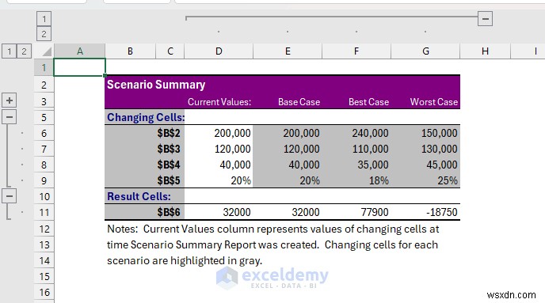Select column H header
Screen dimensions: 545x303
click(486, 51)
